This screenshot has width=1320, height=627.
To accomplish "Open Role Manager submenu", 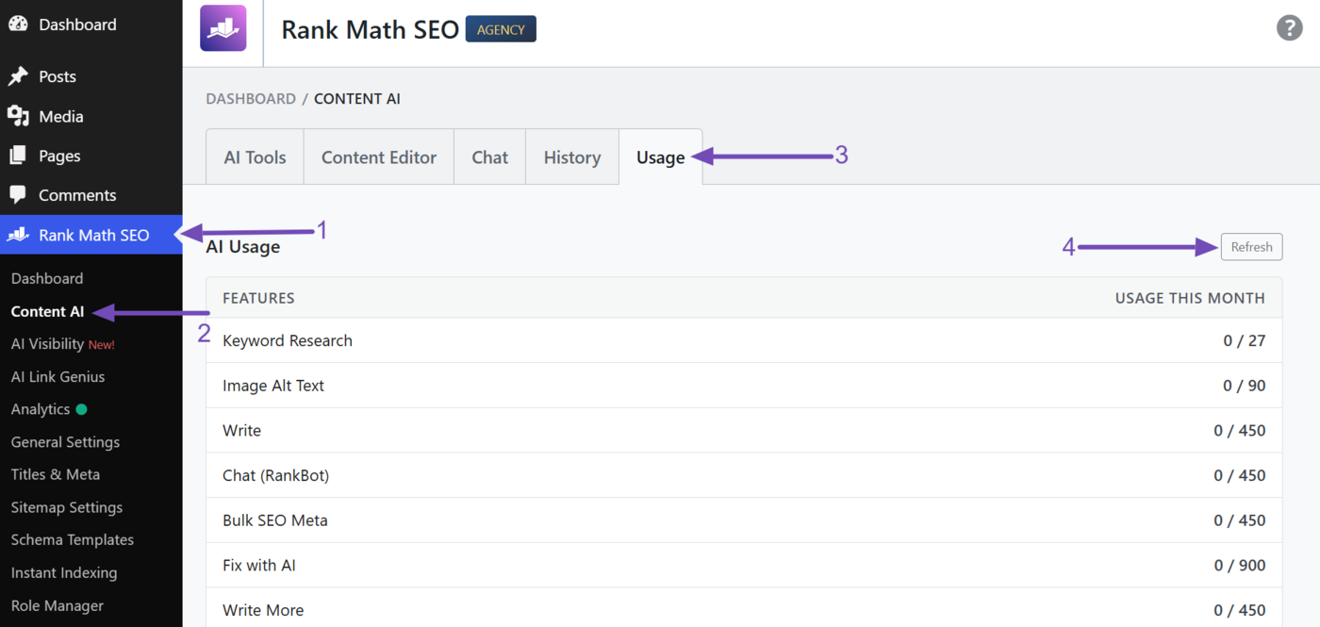I will coord(58,605).
